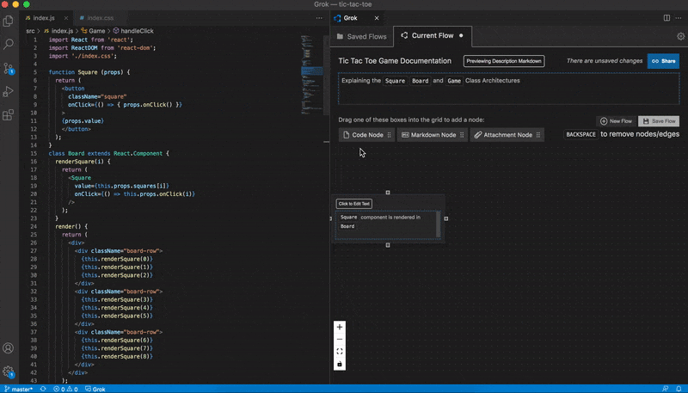Click the Board chip in the description
The width and height of the screenshot is (688, 393).
(x=421, y=81)
